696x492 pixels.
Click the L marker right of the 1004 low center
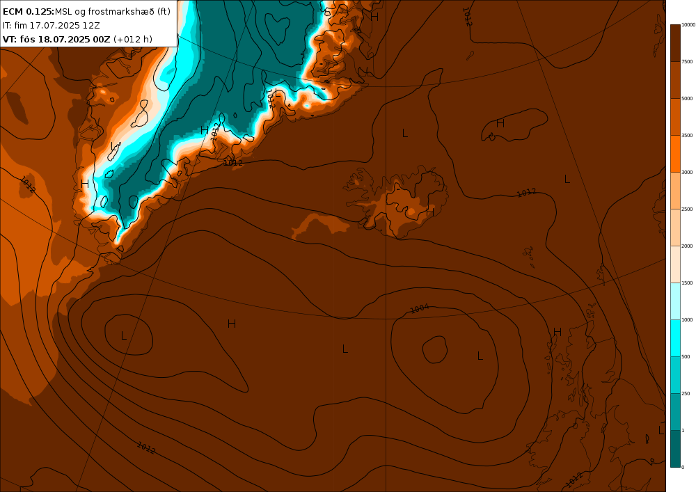point(480,356)
